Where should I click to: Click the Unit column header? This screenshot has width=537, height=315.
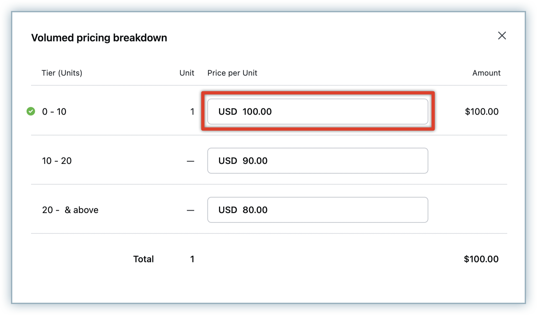(x=187, y=73)
